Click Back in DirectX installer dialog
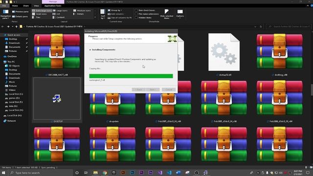This screenshot has width=313, height=176. (139, 89)
